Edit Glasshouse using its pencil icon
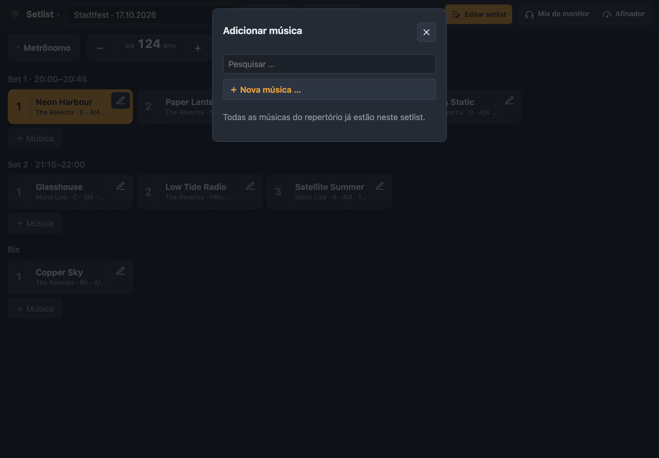This screenshot has height=458, width=659. [121, 186]
